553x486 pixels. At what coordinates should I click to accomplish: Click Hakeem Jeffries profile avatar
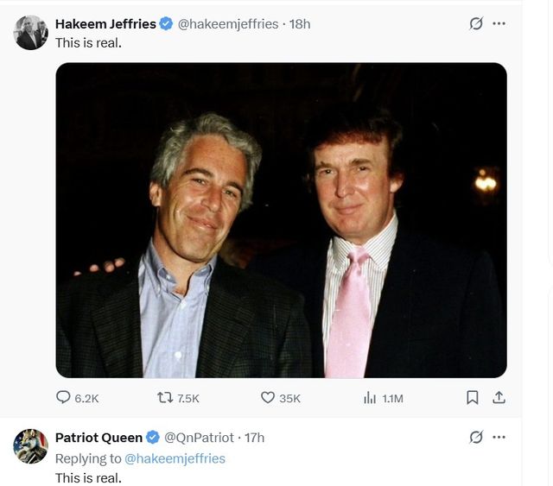click(x=31, y=33)
